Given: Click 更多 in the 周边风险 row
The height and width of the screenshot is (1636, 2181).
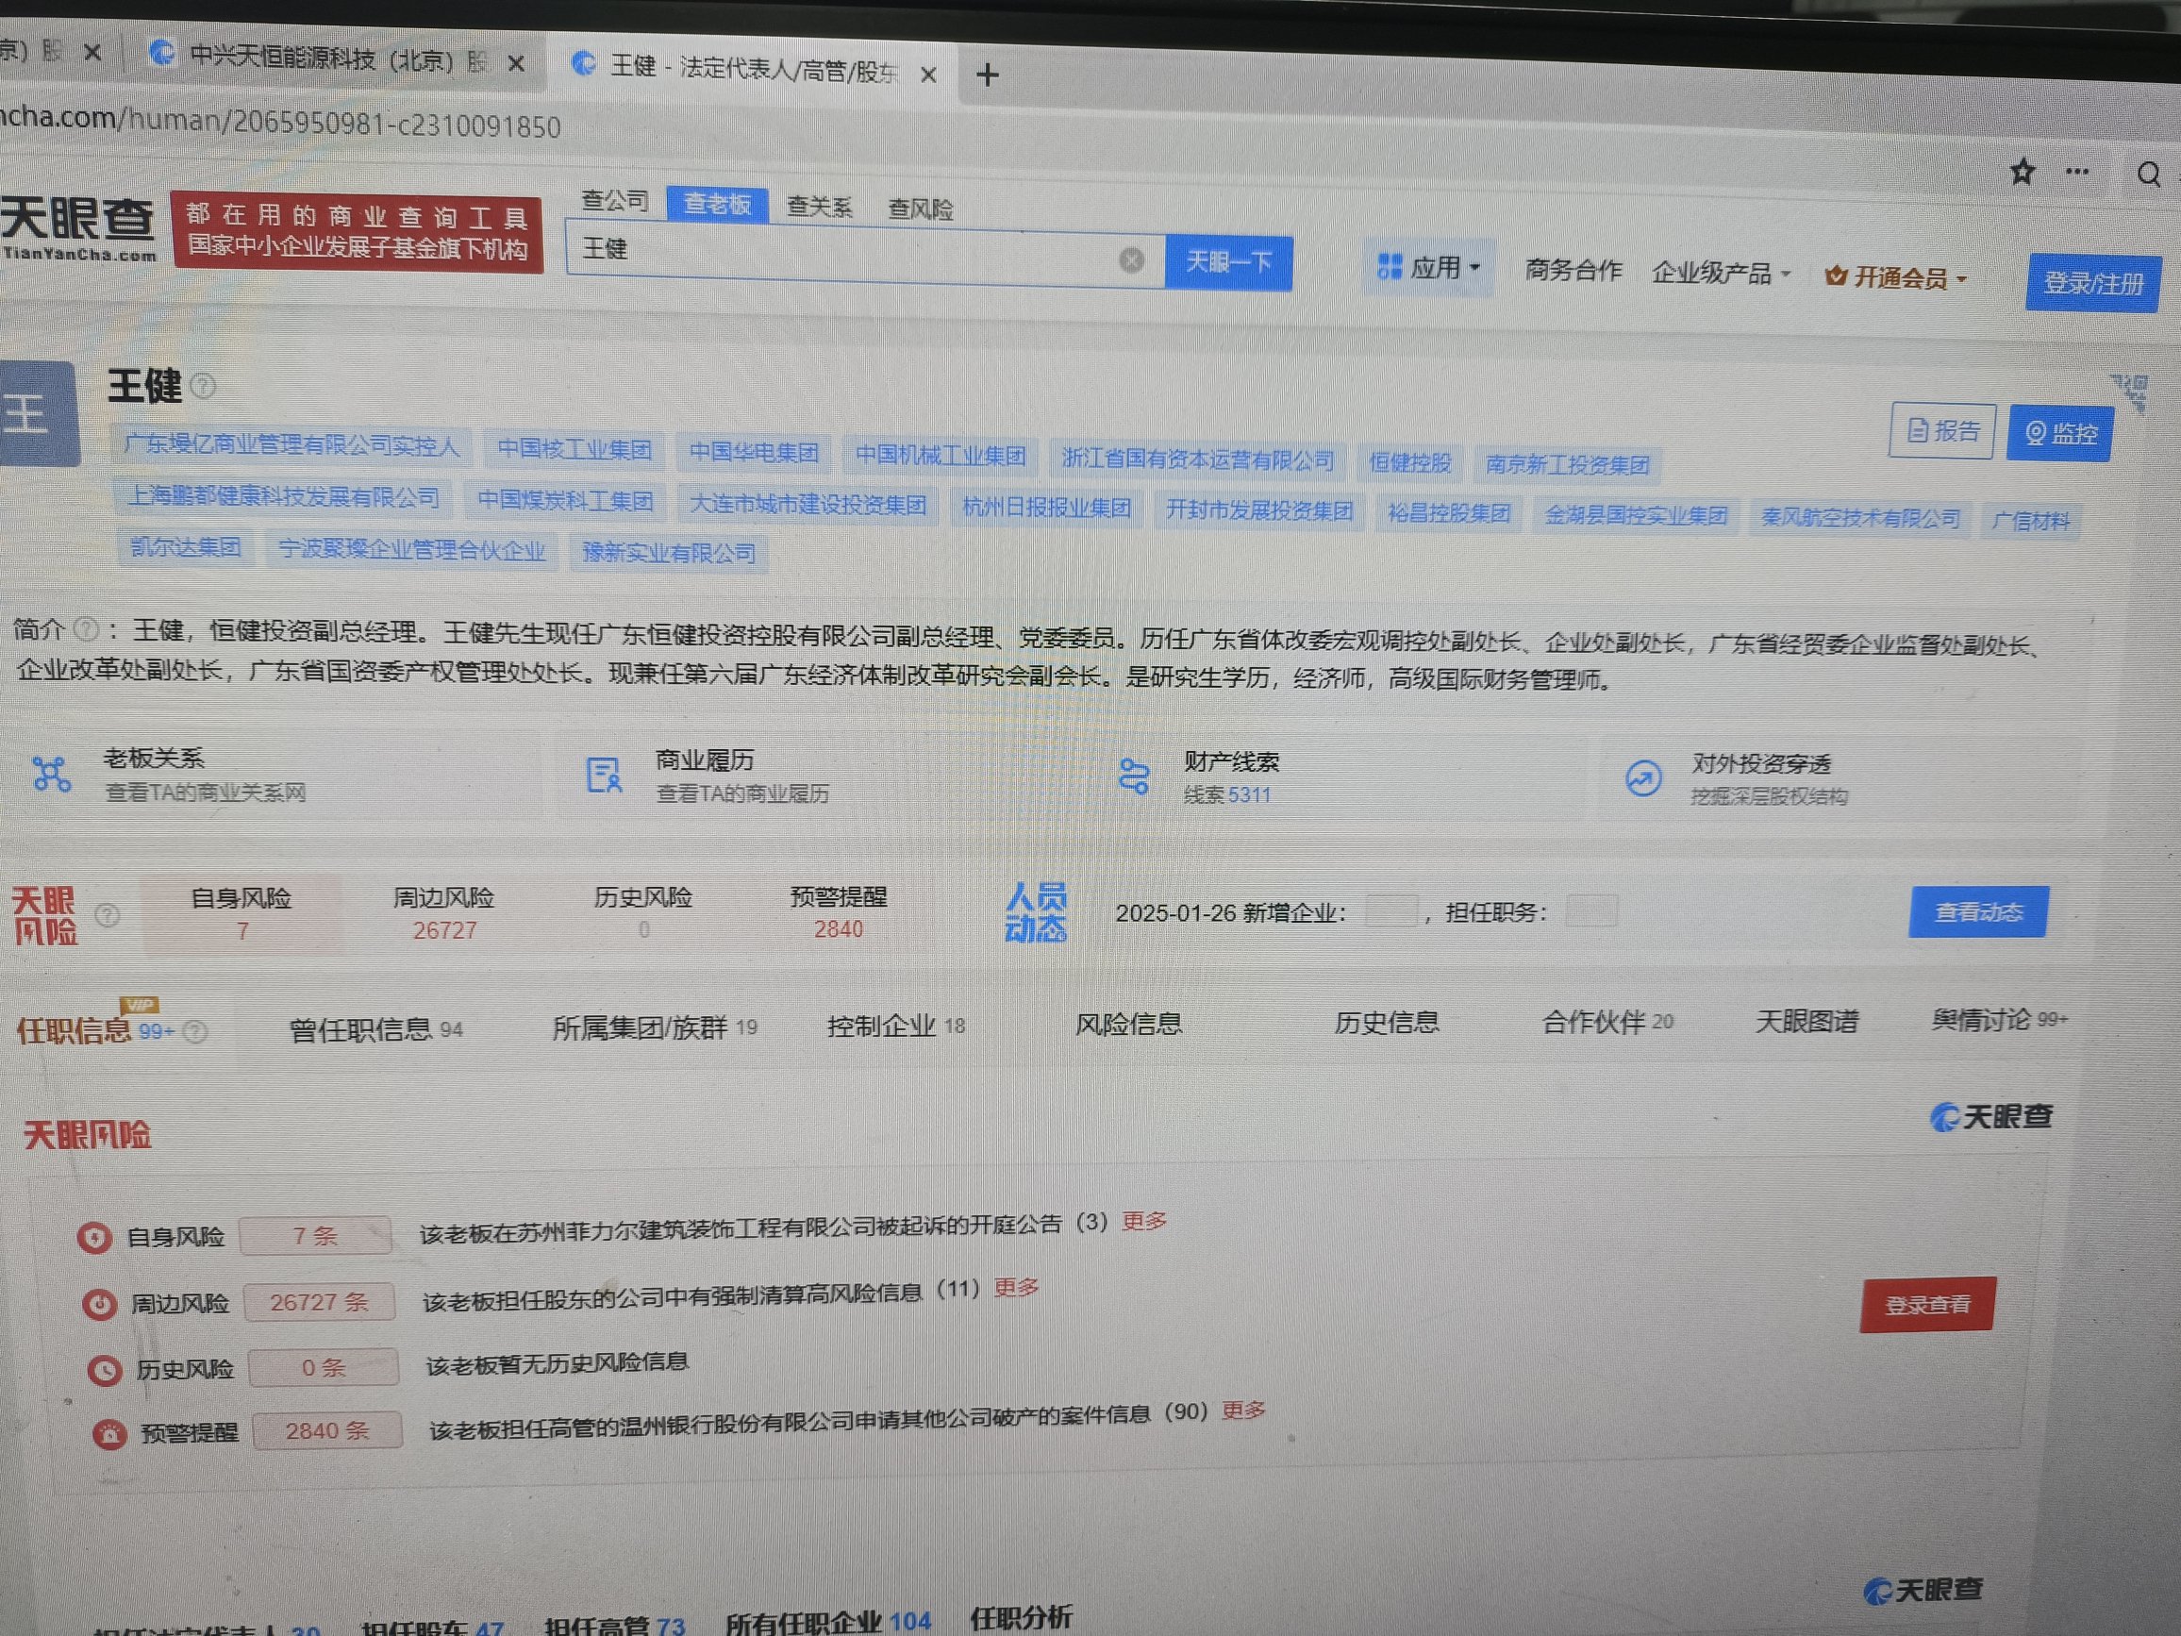Looking at the screenshot, I should point(1016,1288).
